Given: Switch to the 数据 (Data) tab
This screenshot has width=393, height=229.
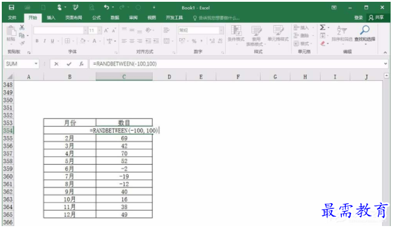Looking at the screenshot, I should click(115, 18).
